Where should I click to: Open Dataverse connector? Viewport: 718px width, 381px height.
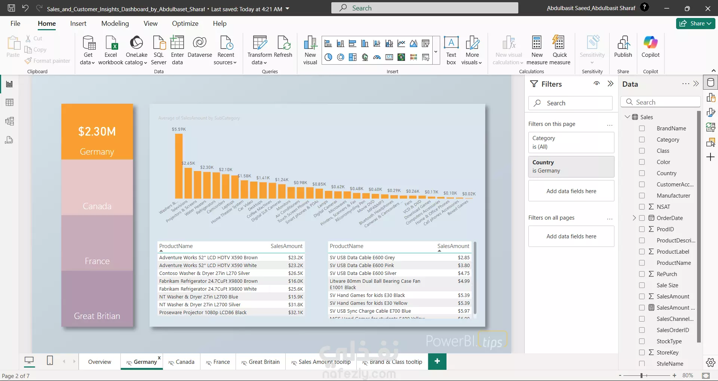200,47
